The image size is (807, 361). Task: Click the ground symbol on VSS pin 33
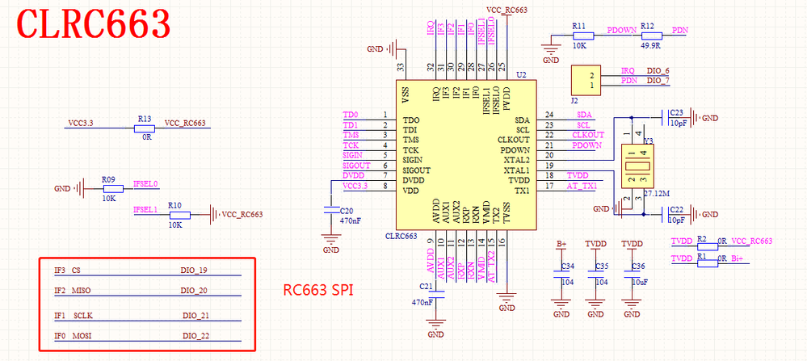(391, 49)
